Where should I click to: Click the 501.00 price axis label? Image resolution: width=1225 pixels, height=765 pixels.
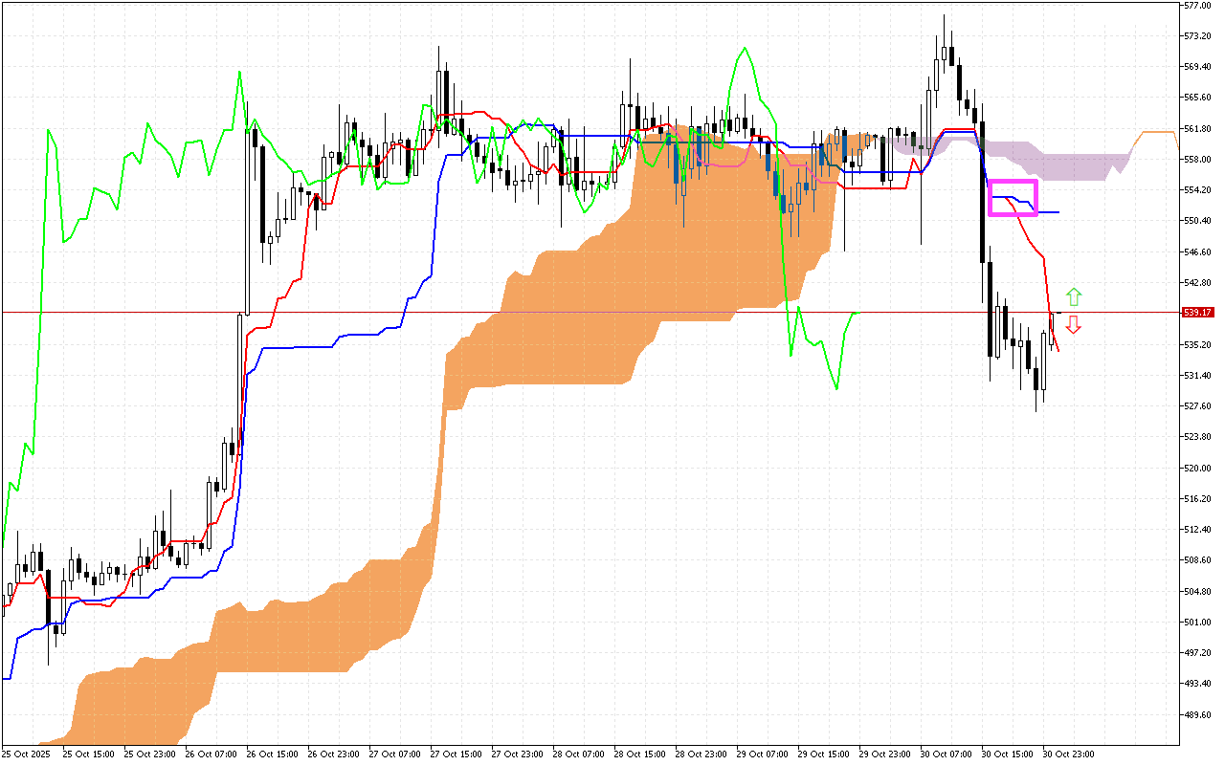(x=1198, y=622)
